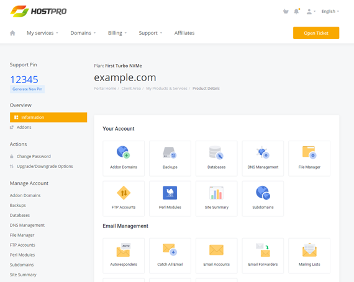The image size is (354, 282).
Task: Follow the Client Area breadcrumb link
Action: point(131,88)
